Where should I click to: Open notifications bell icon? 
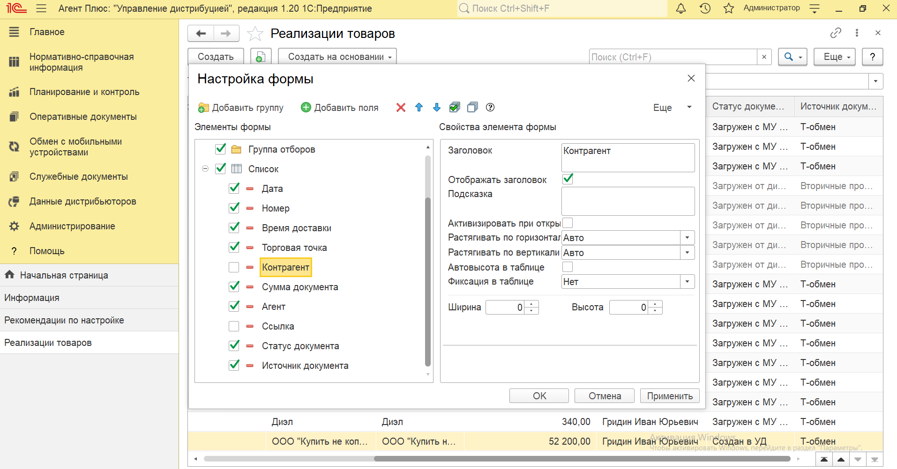point(681,8)
